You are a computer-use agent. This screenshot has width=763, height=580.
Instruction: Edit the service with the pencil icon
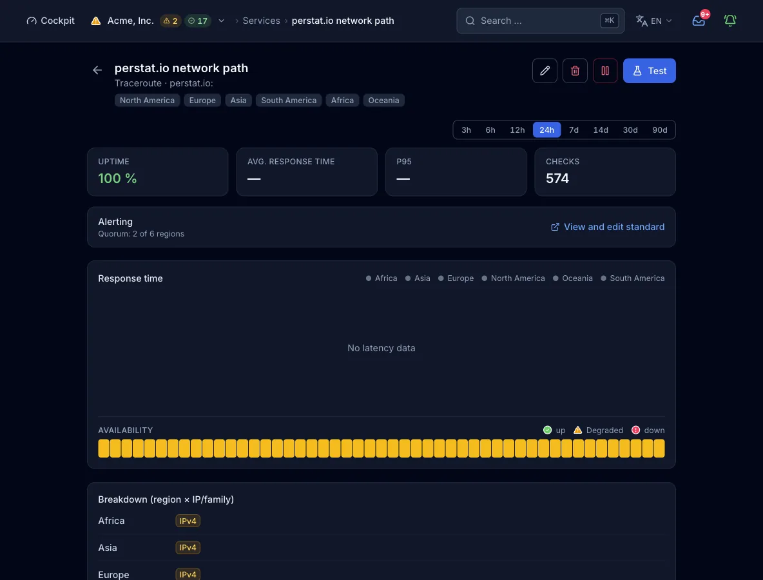[545, 70]
